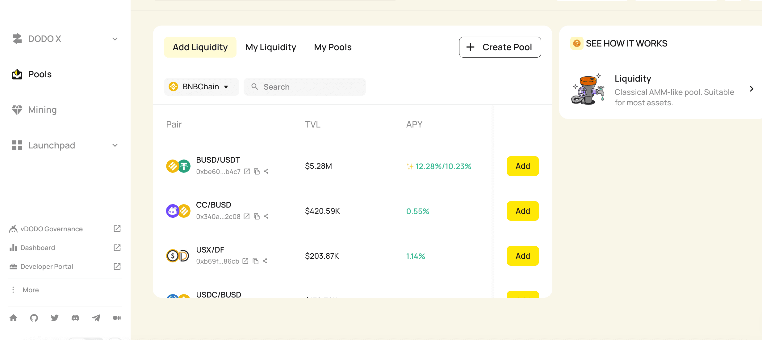
Task: Open the BNBChain network dropdown
Action: tap(201, 87)
